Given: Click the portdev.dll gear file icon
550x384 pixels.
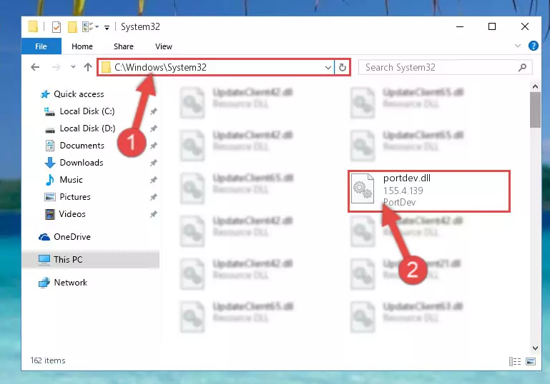Looking at the screenshot, I should tap(363, 188).
